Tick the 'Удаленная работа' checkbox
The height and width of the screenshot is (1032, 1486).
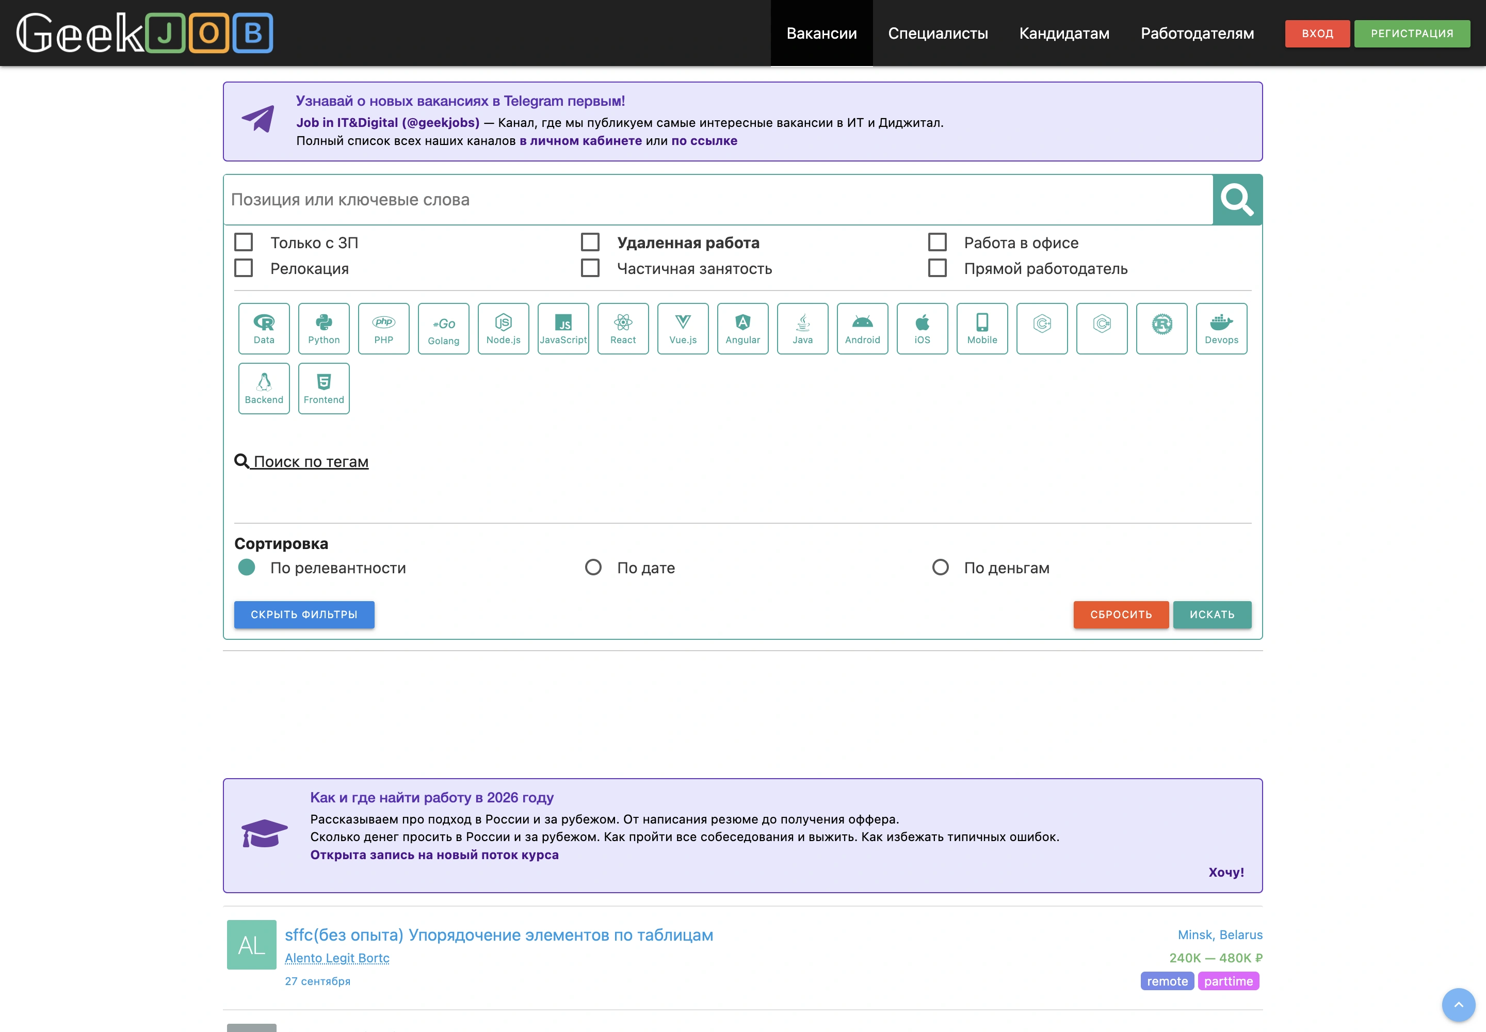click(590, 242)
